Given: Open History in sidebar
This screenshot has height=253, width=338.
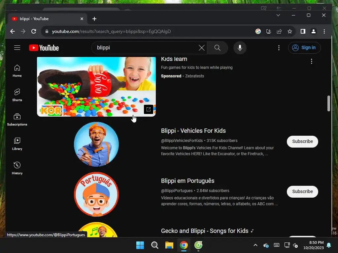Looking at the screenshot, I should tap(17, 168).
